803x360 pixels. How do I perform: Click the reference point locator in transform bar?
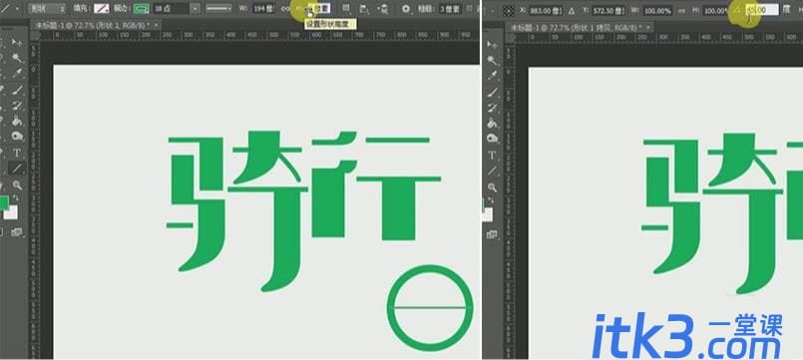pos(508,10)
